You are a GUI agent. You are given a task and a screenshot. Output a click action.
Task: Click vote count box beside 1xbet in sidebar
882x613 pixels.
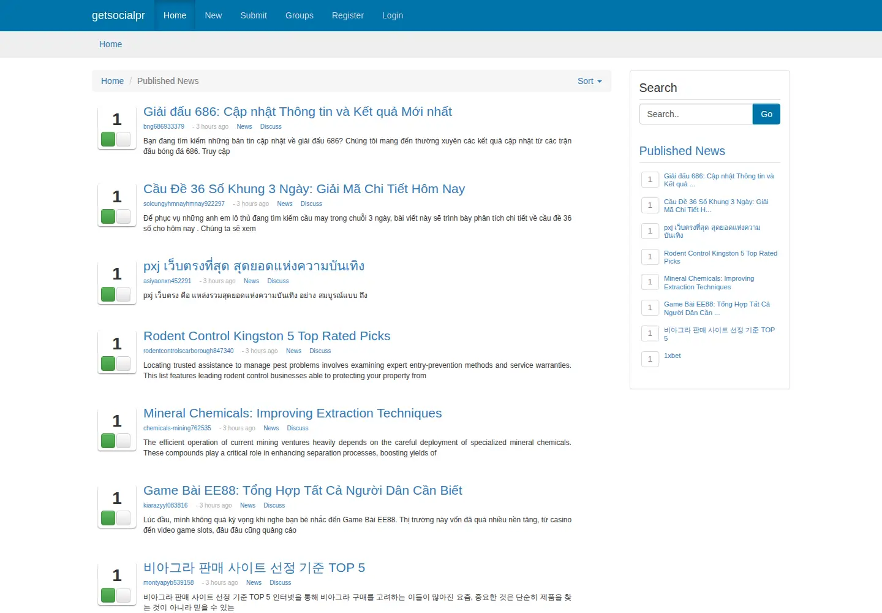coord(650,359)
